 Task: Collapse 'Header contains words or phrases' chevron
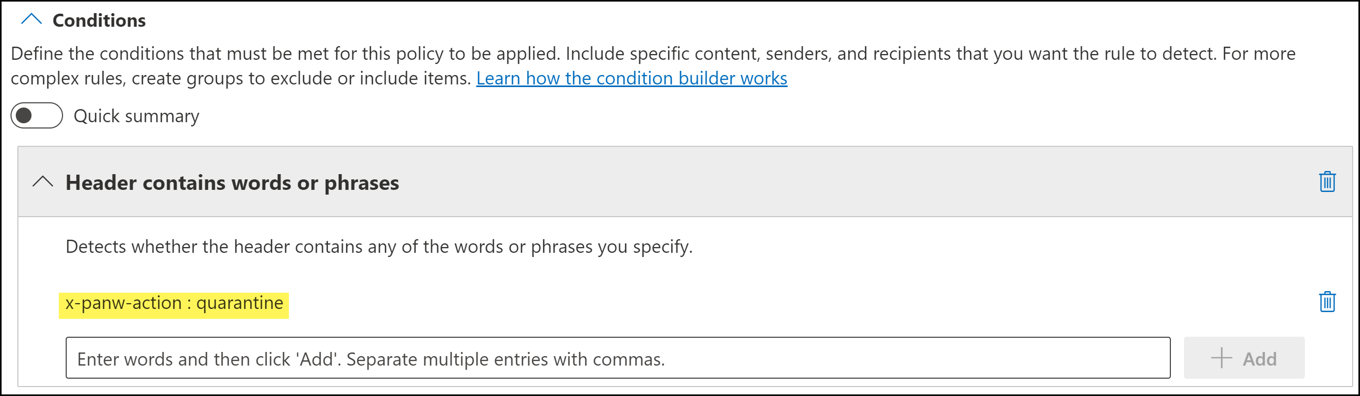coord(43,183)
